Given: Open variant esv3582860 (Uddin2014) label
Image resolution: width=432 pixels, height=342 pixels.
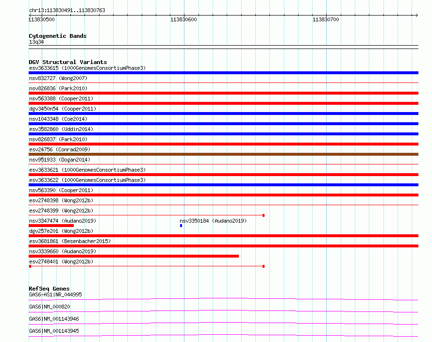Looking at the screenshot, I should tap(61, 129).
